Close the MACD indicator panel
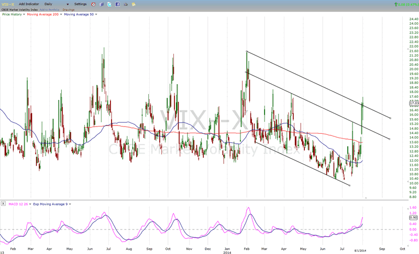Viewport: 419px width, 254px height. (4, 204)
